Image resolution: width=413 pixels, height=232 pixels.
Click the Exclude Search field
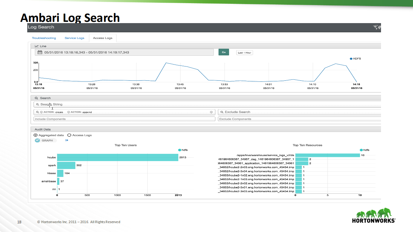(x=299, y=112)
